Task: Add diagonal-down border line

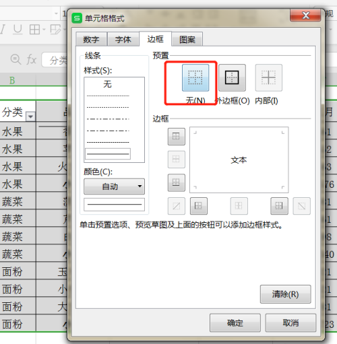Action: point(301,206)
